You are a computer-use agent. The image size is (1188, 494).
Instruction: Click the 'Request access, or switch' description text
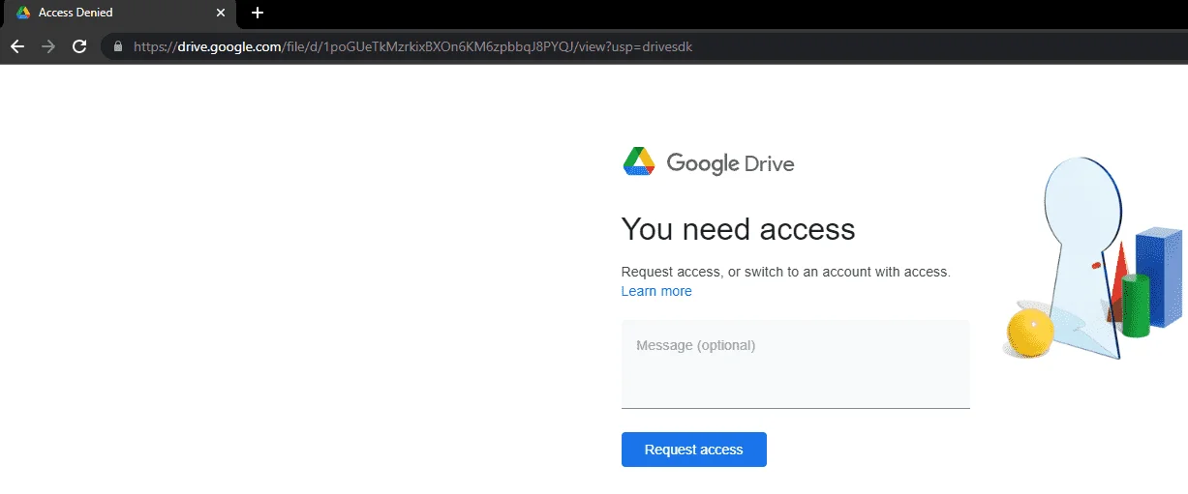785,273
